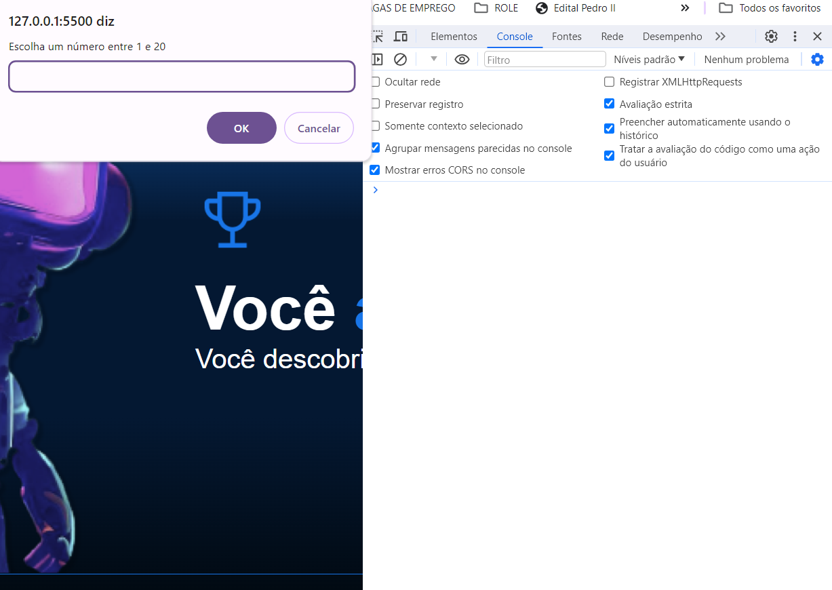Click the Nenhum problema indicator
Screen dimensions: 832x590
(x=747, y=60)
